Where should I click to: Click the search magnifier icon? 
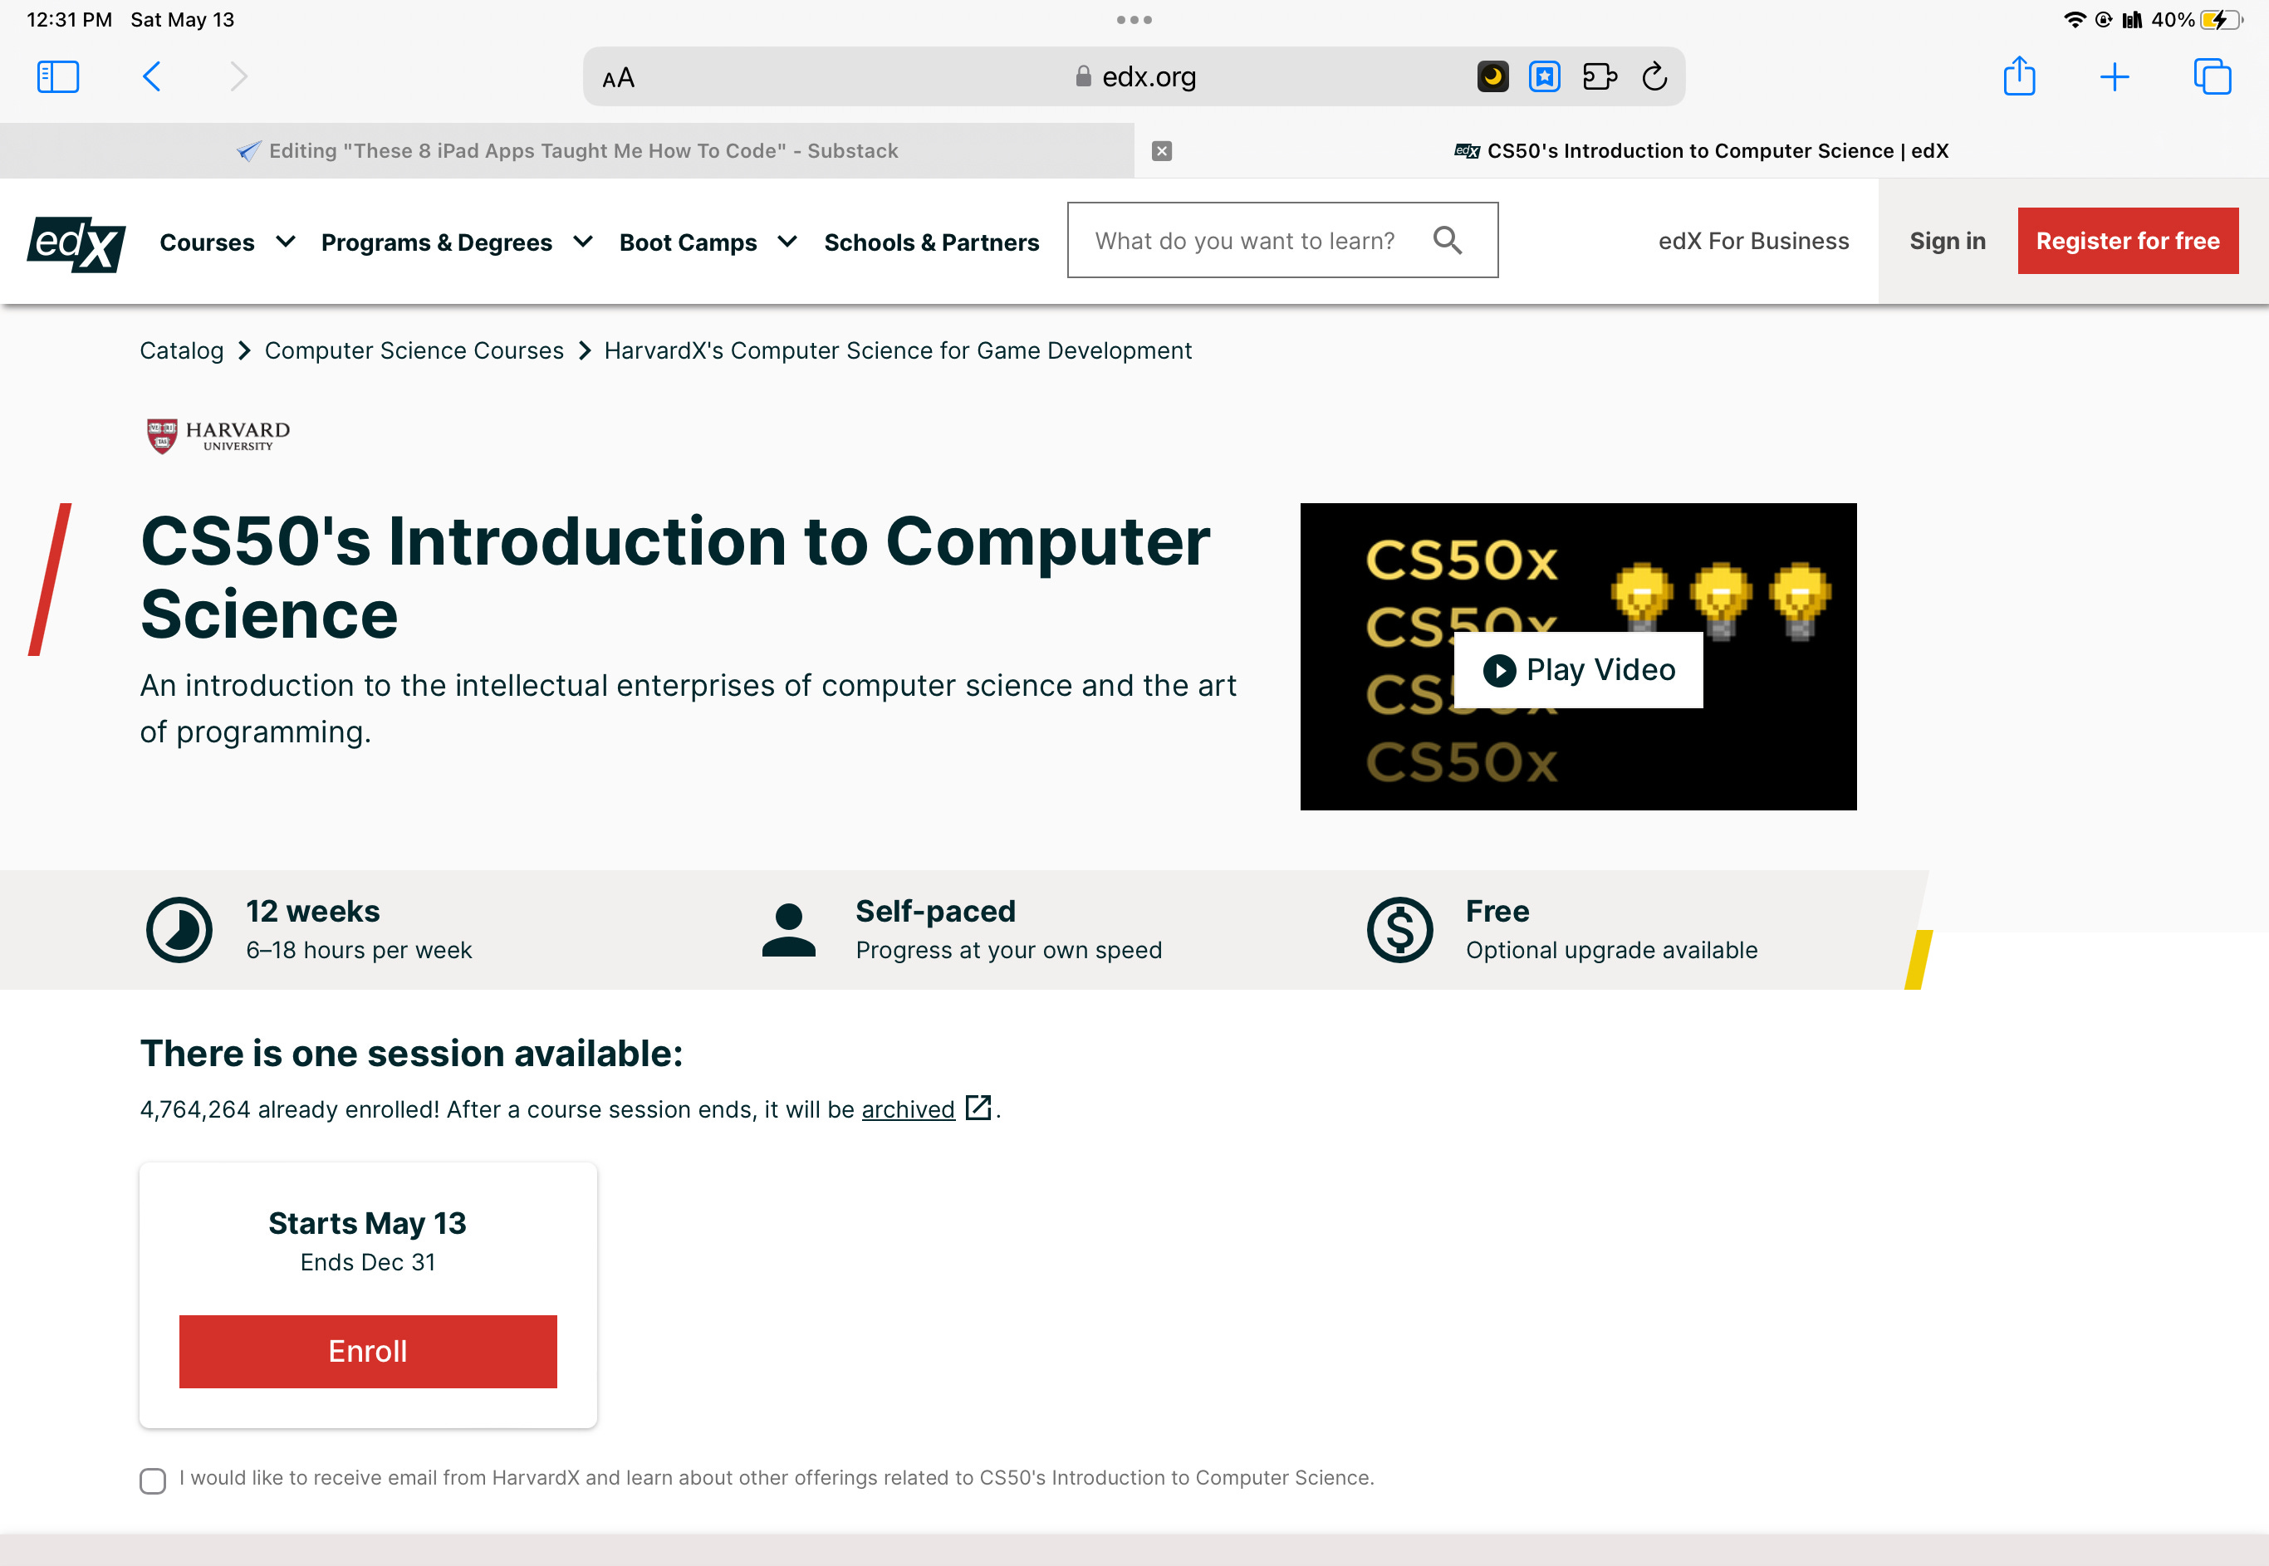coord(1447,241)
